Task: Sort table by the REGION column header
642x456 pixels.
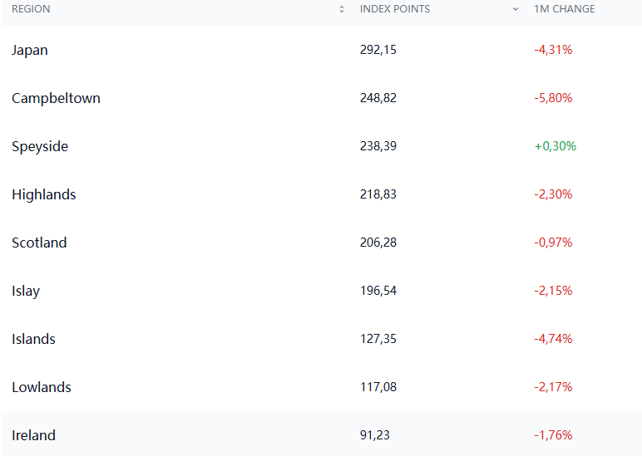Action: tap(31, 9)
